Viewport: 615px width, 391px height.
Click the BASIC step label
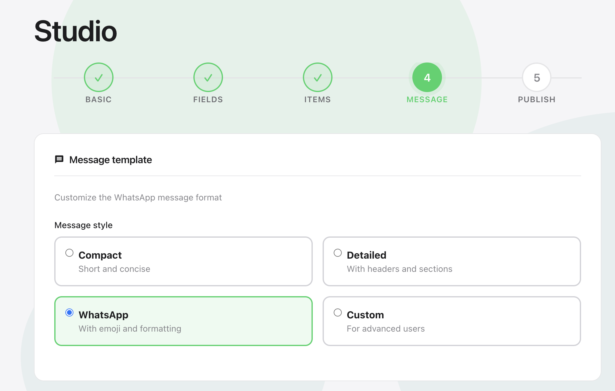pyautogui.click(x=98, y=99)
